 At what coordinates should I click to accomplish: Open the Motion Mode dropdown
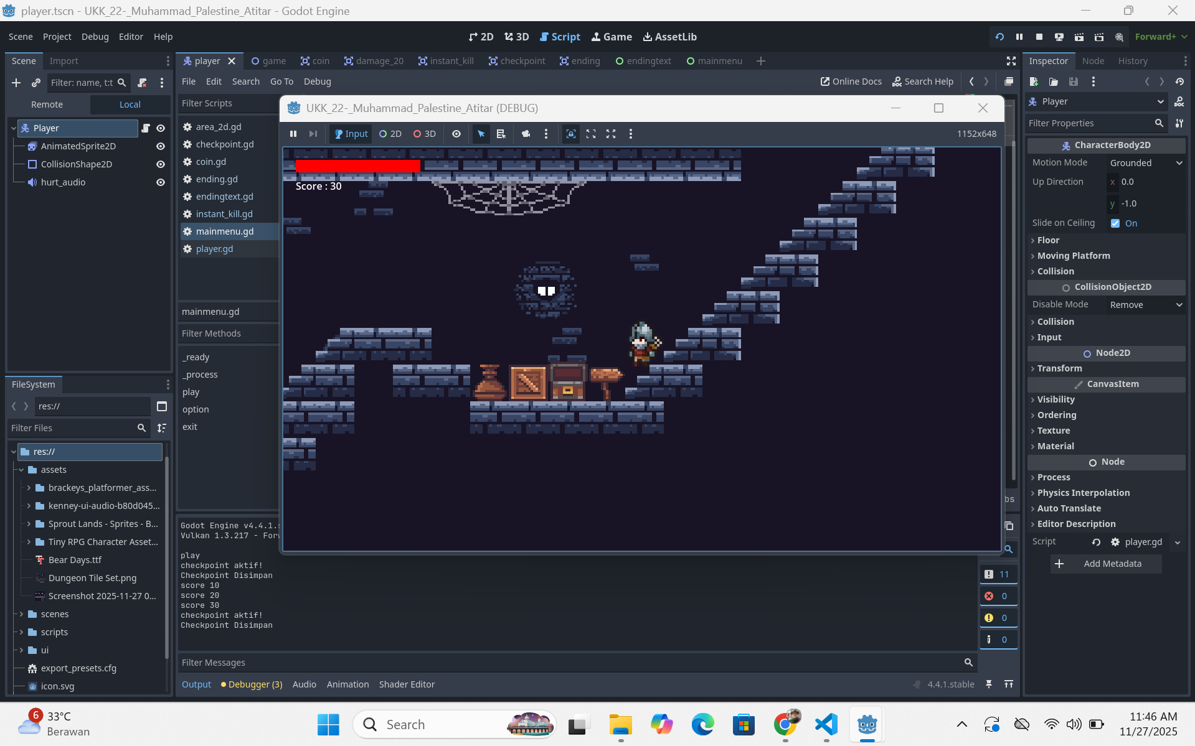click(x=1146, y=163)
